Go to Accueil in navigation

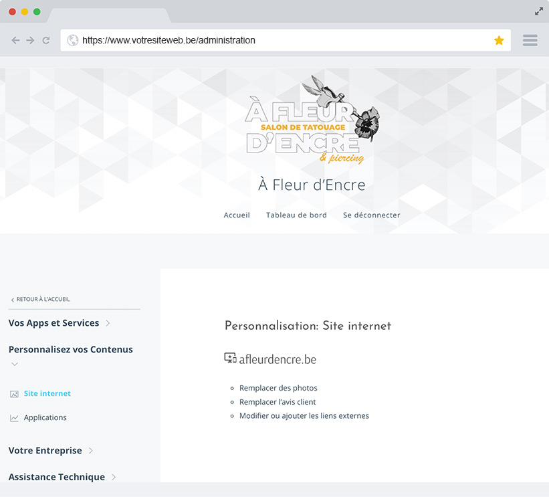237,215
